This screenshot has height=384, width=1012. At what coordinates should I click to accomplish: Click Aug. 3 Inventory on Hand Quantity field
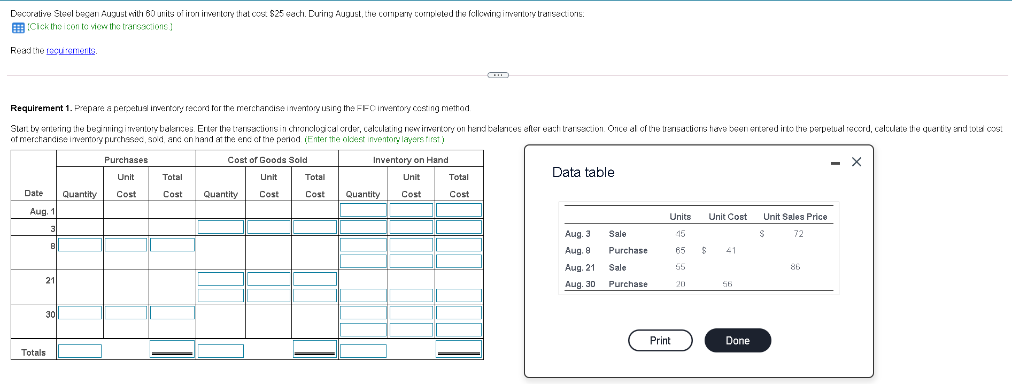click(363, 227)
